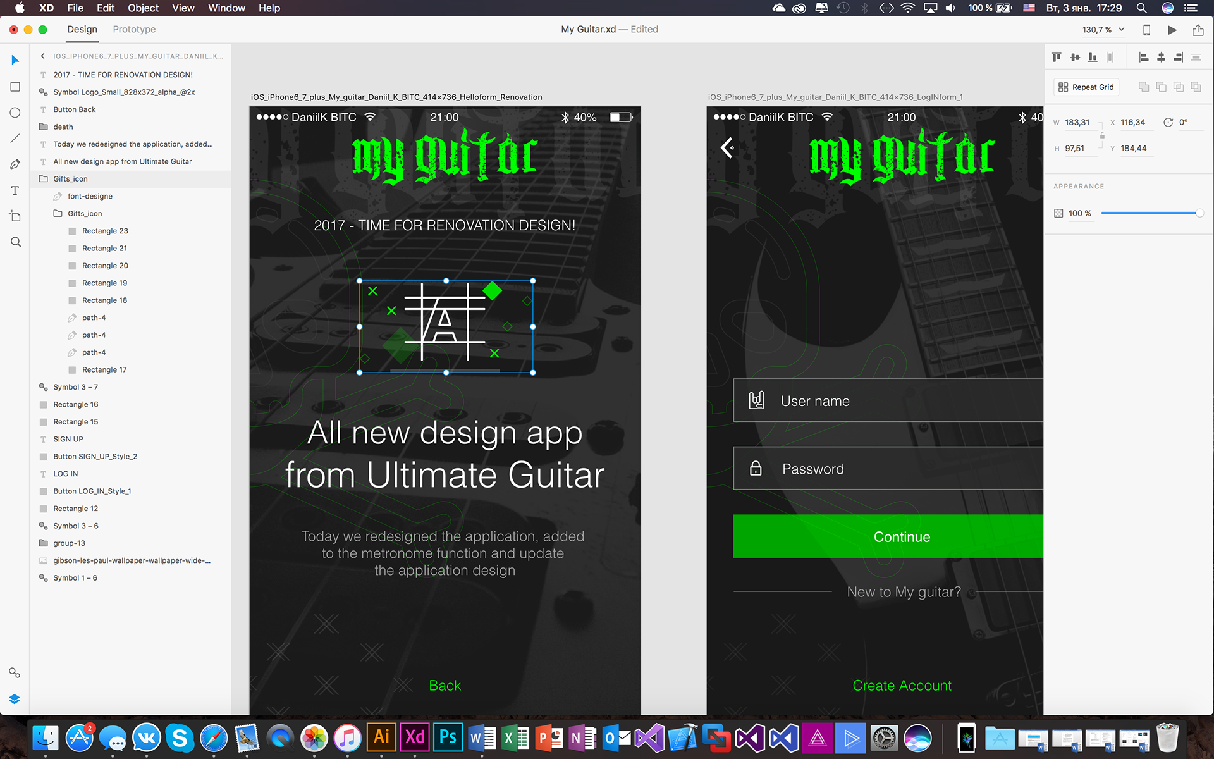Click the opacity 100 % value field
The image size is (1214, 759).
pyautogui.click(x=1080, y=214)
